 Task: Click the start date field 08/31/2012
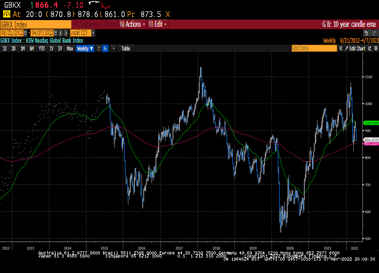coord(12,33)
